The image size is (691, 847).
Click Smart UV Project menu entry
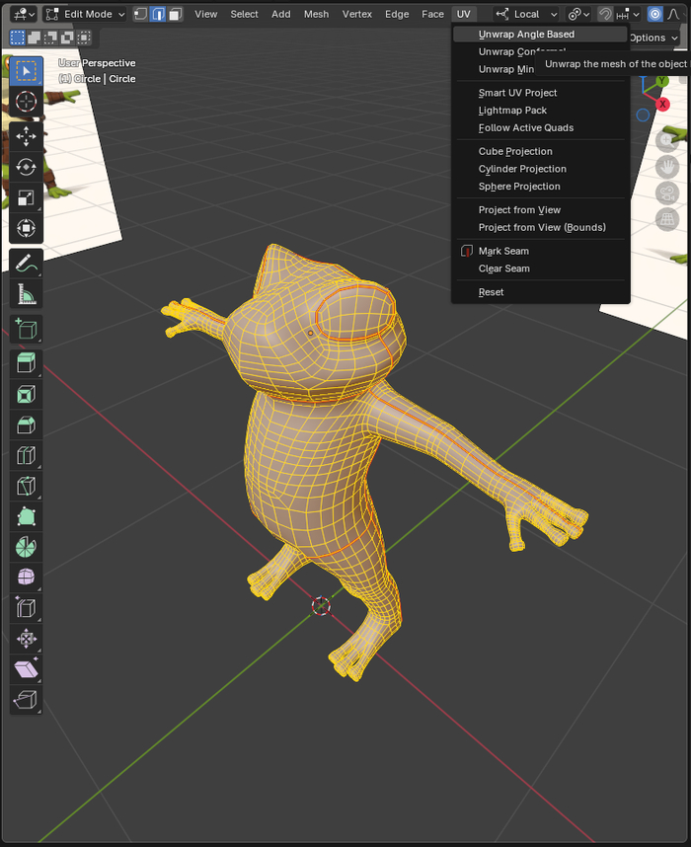tap(518, 93)
